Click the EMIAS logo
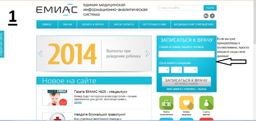Screen dimensions: 256x121 point(57,10)
